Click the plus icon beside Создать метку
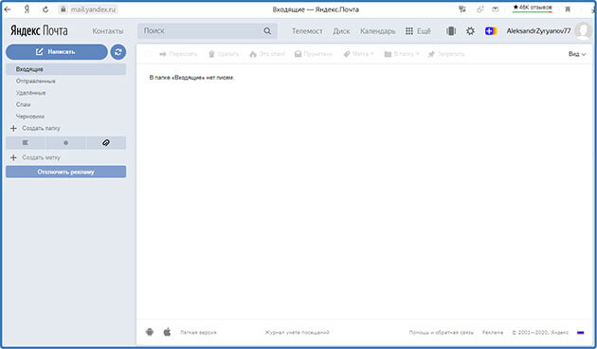Image resolution: width=597 pixels, height=349 pixels. [x=13, y=157]
